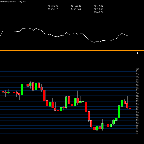Select the low value L: 151.05

(76, 9)
